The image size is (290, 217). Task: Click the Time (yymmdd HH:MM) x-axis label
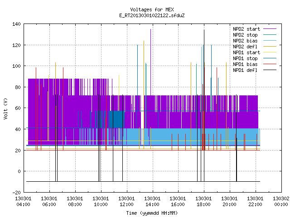coord(152,213)
